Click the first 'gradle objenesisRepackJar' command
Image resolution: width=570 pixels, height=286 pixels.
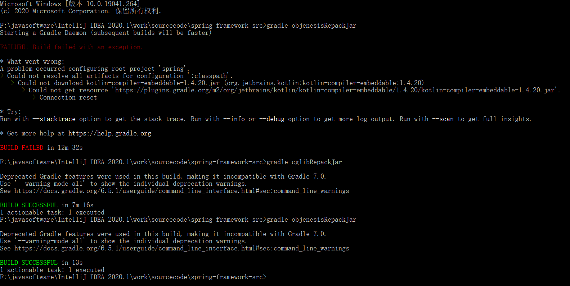tap(311, 26)
